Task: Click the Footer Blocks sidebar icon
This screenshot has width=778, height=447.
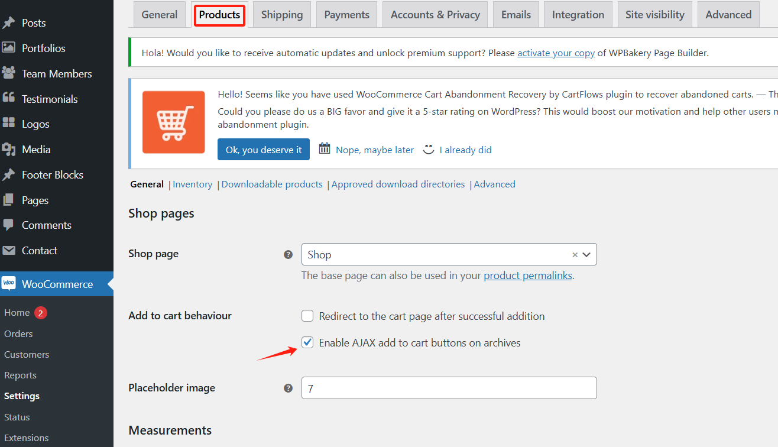Action: [x=9, y=174]
